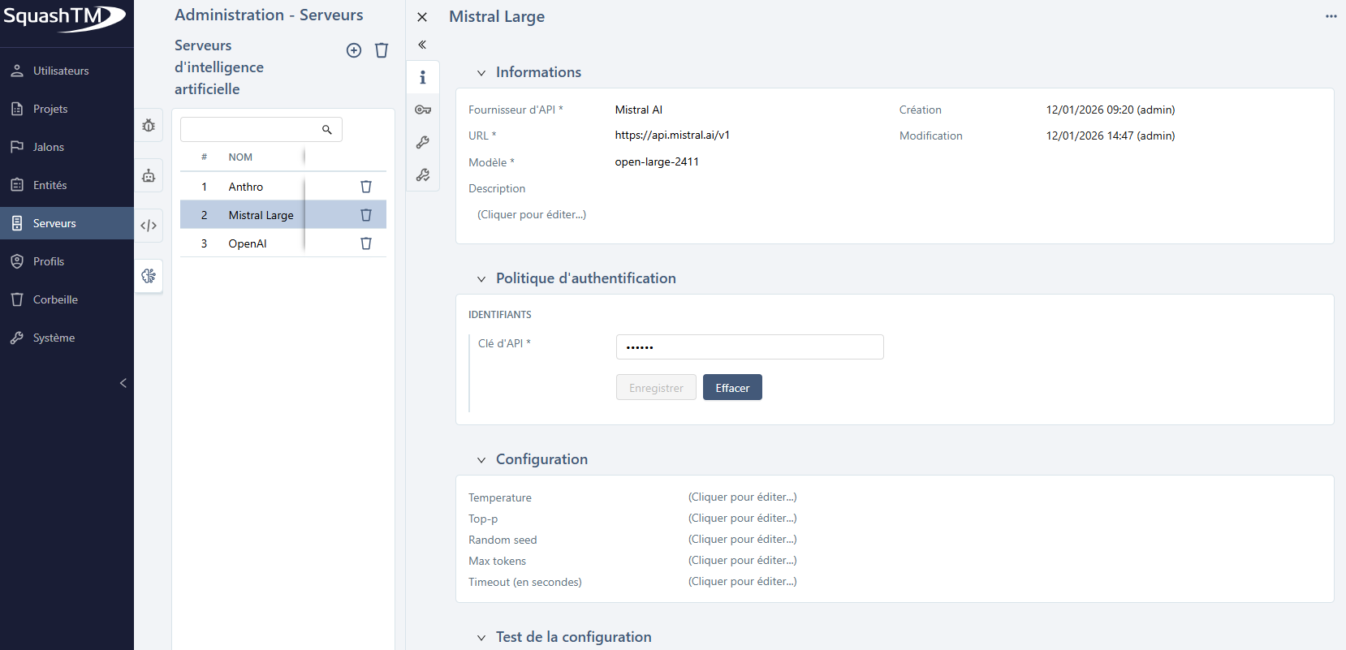Sort by NOM column header
This screenshot has height=650, width=1346.
(x=240, y=157)
